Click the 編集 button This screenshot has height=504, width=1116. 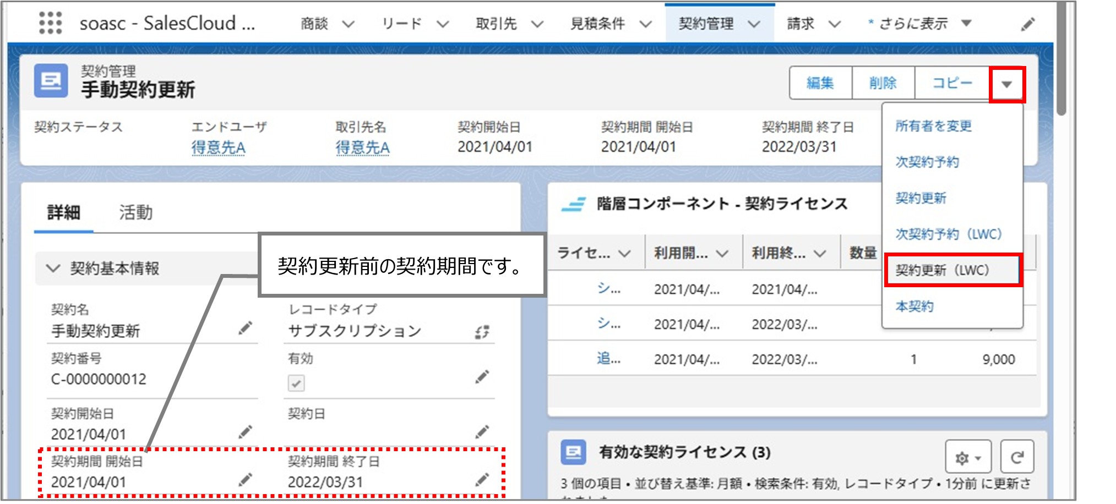[x=820, y=83]
